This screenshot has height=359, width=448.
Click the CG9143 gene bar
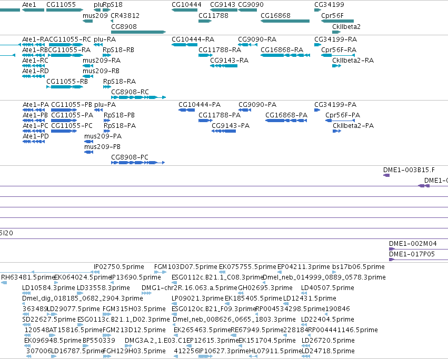click(224, 10)
